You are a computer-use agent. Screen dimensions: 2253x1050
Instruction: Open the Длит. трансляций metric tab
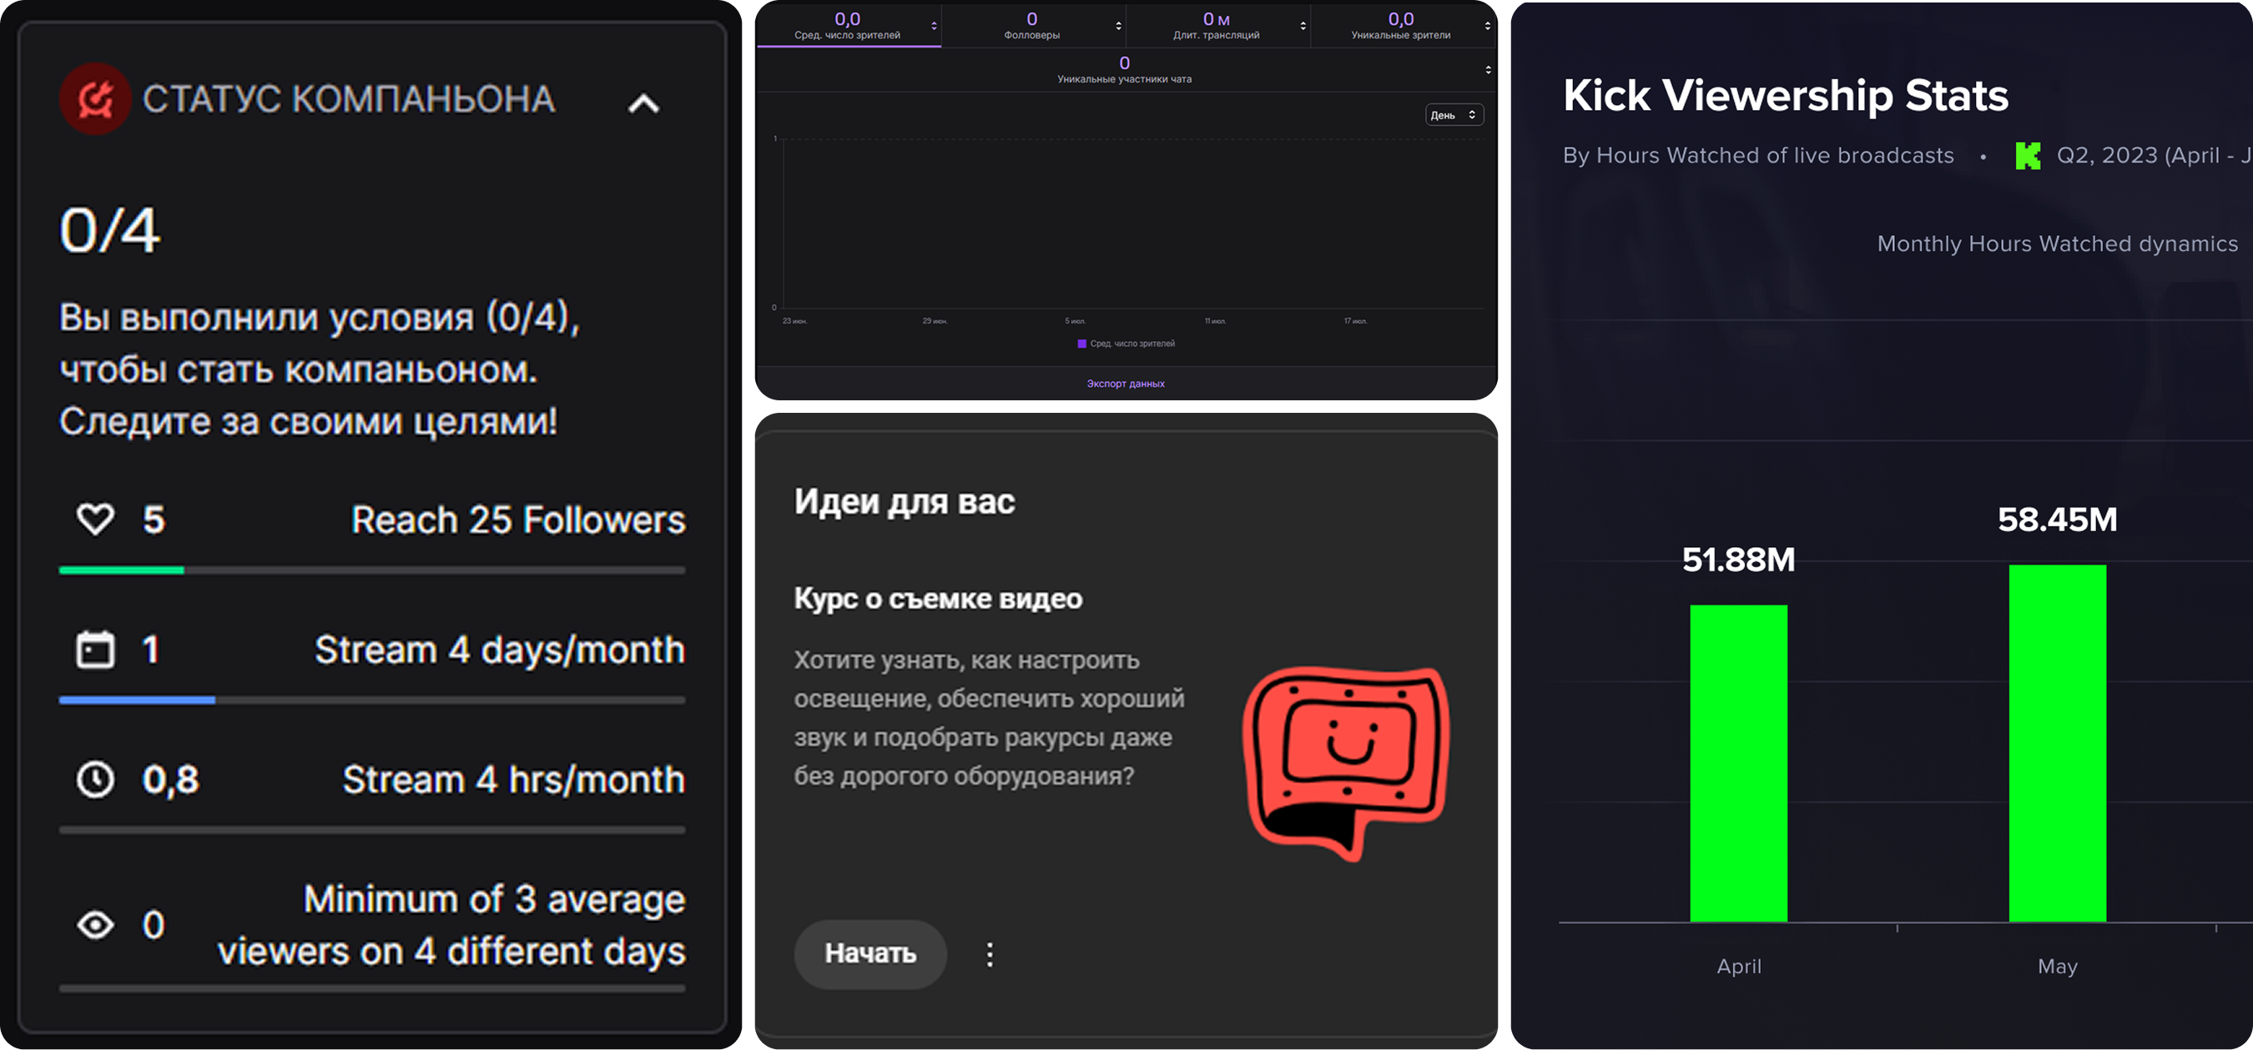point(1216,25)
